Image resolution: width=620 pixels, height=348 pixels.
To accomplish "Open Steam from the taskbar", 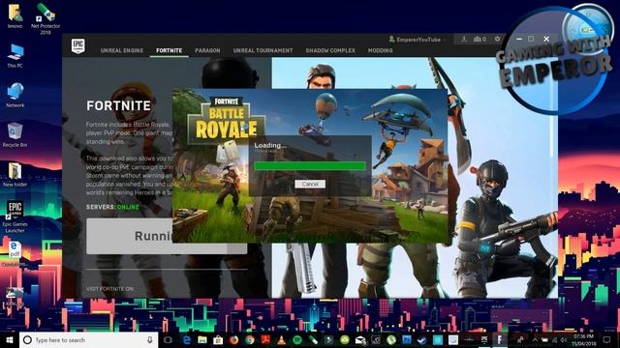I will 422,339.
